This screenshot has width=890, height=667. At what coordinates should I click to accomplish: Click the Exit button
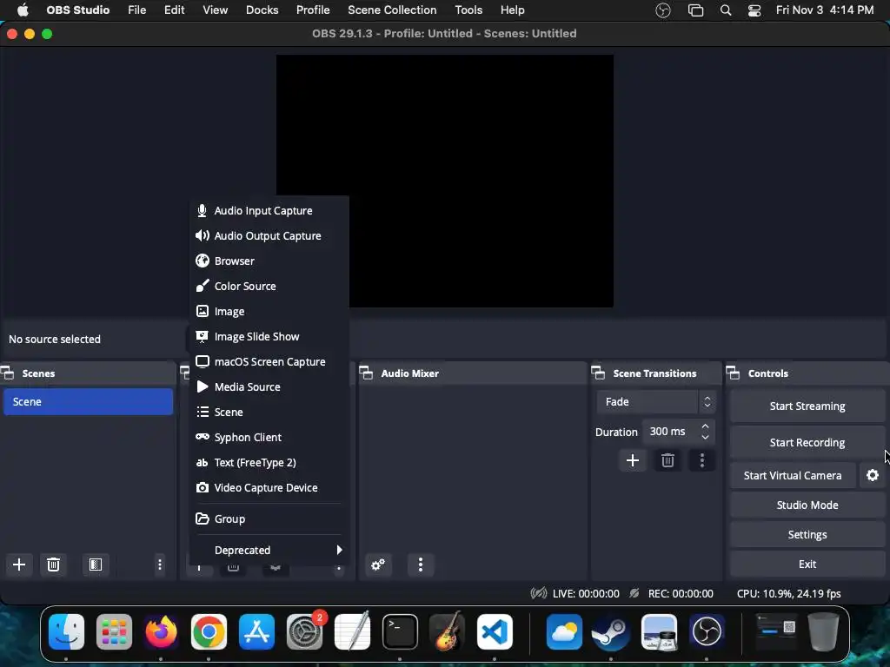coord(807,564)
